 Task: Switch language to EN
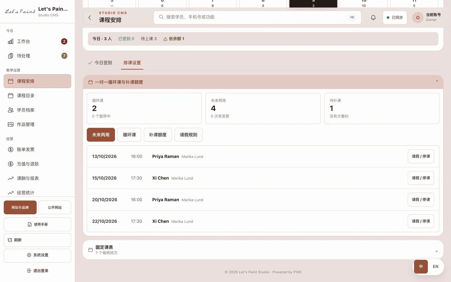[x=435, y=267]
